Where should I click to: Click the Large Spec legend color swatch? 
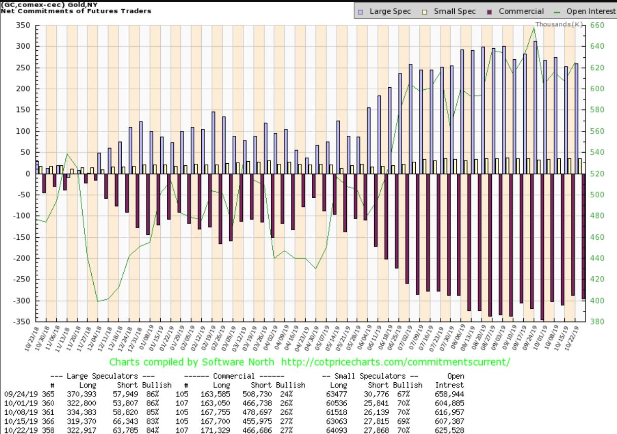(360, 11)
